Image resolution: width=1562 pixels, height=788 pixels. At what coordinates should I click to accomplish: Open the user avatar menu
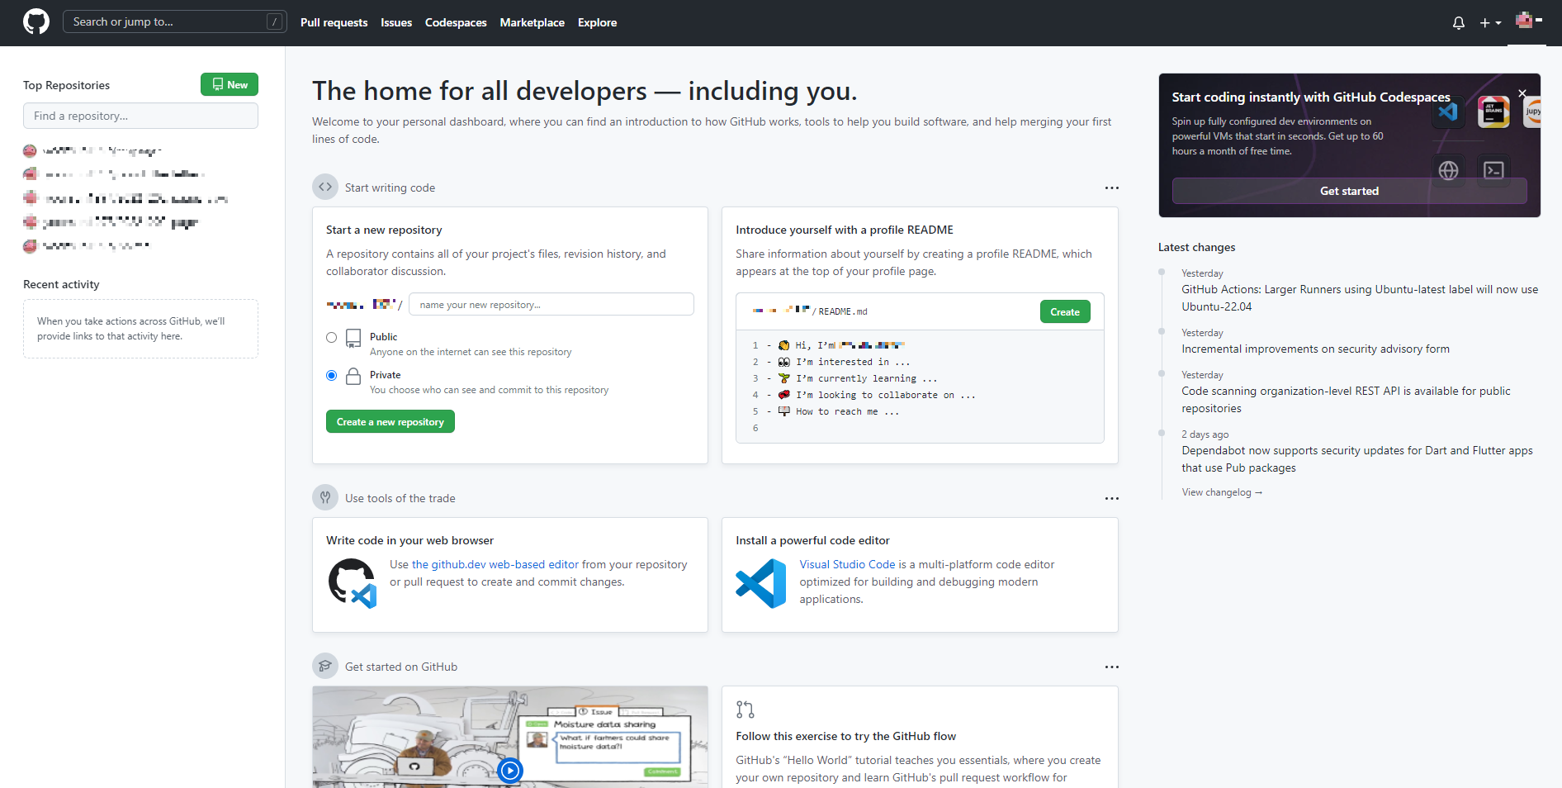[1528, 21]
